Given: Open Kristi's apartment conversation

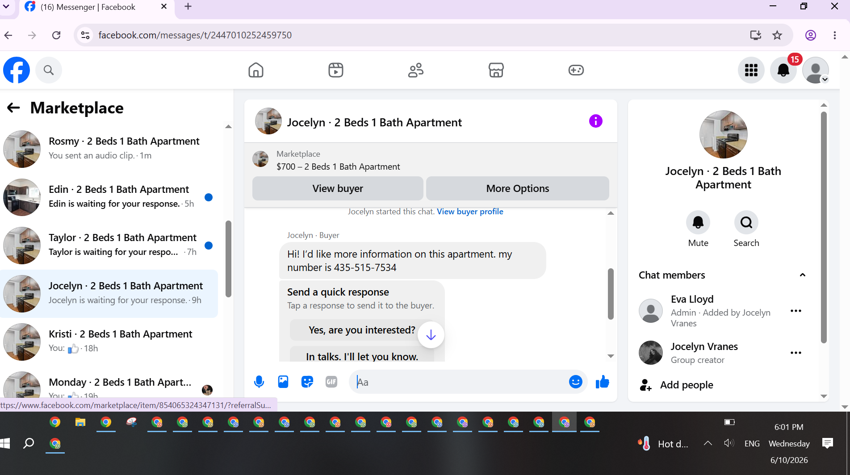Looking at the screenshot, I should tap(109, 342).
